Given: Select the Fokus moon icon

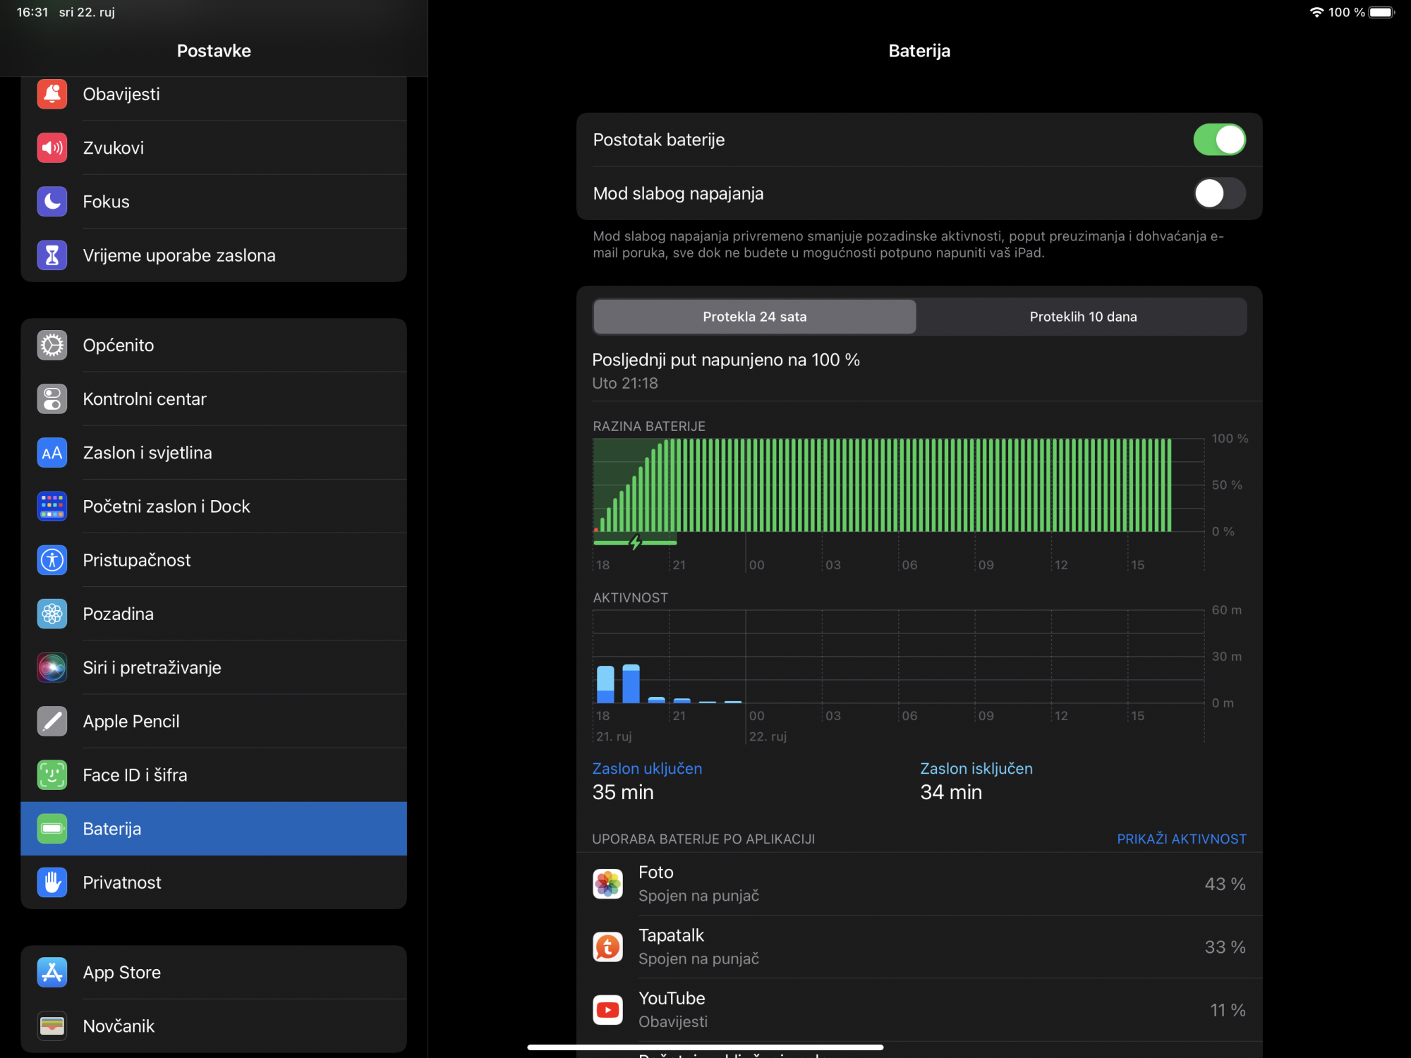Looking at the screenshot, I should tap(52, 202).
